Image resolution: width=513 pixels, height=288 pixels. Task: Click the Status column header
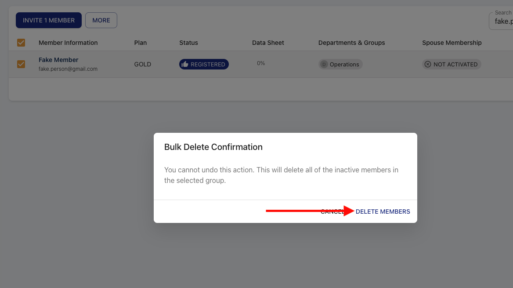pos(188,43)
